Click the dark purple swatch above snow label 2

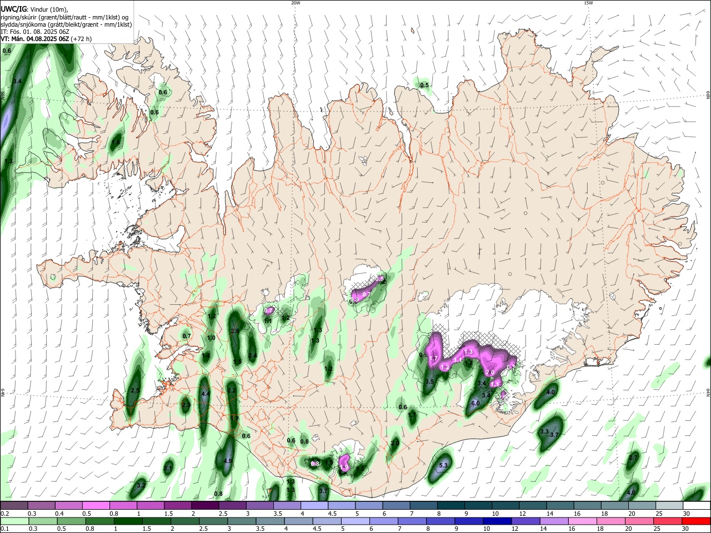205,505
